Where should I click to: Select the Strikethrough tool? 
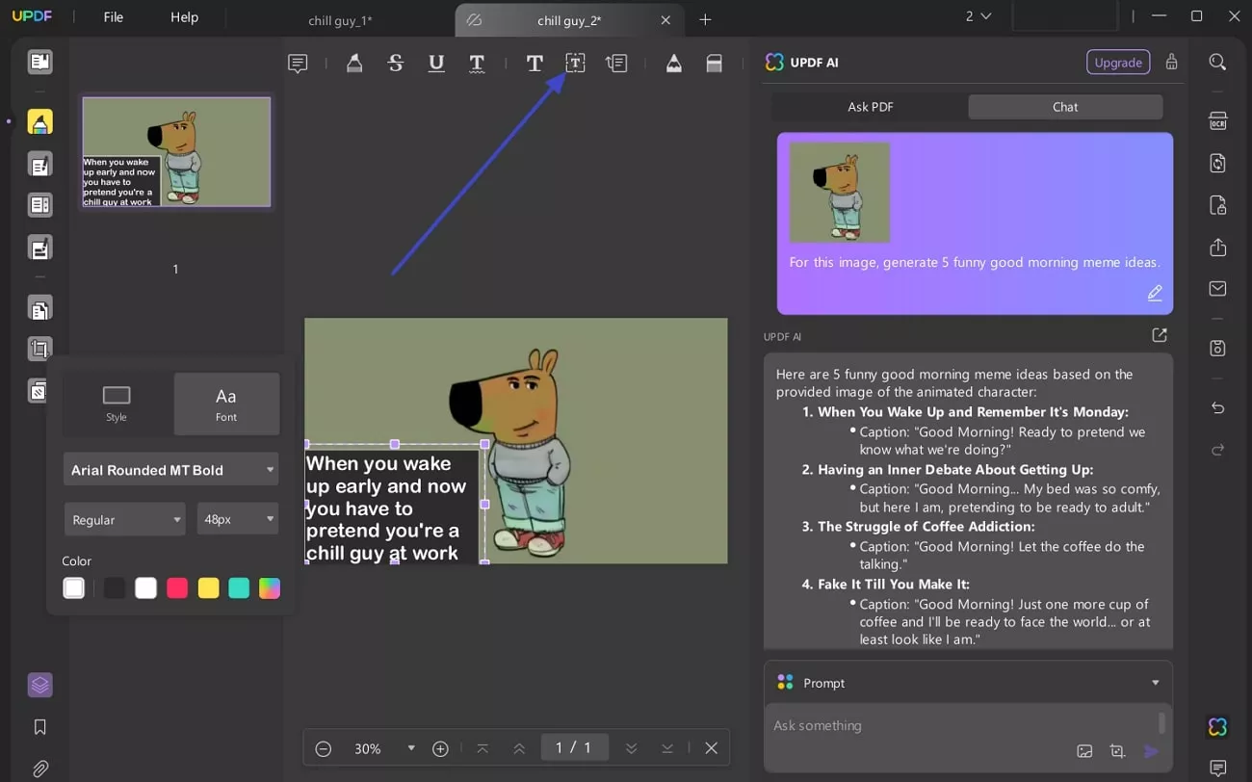396,64
